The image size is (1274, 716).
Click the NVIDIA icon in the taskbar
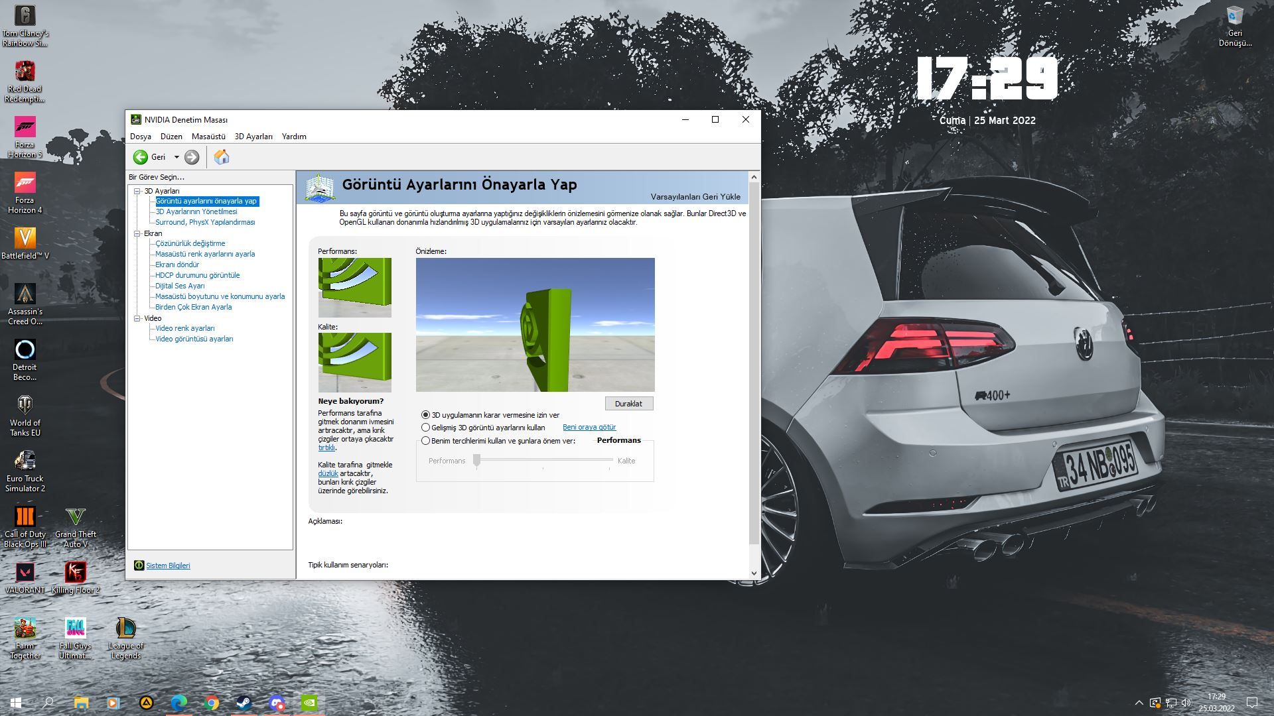point(309,703)
